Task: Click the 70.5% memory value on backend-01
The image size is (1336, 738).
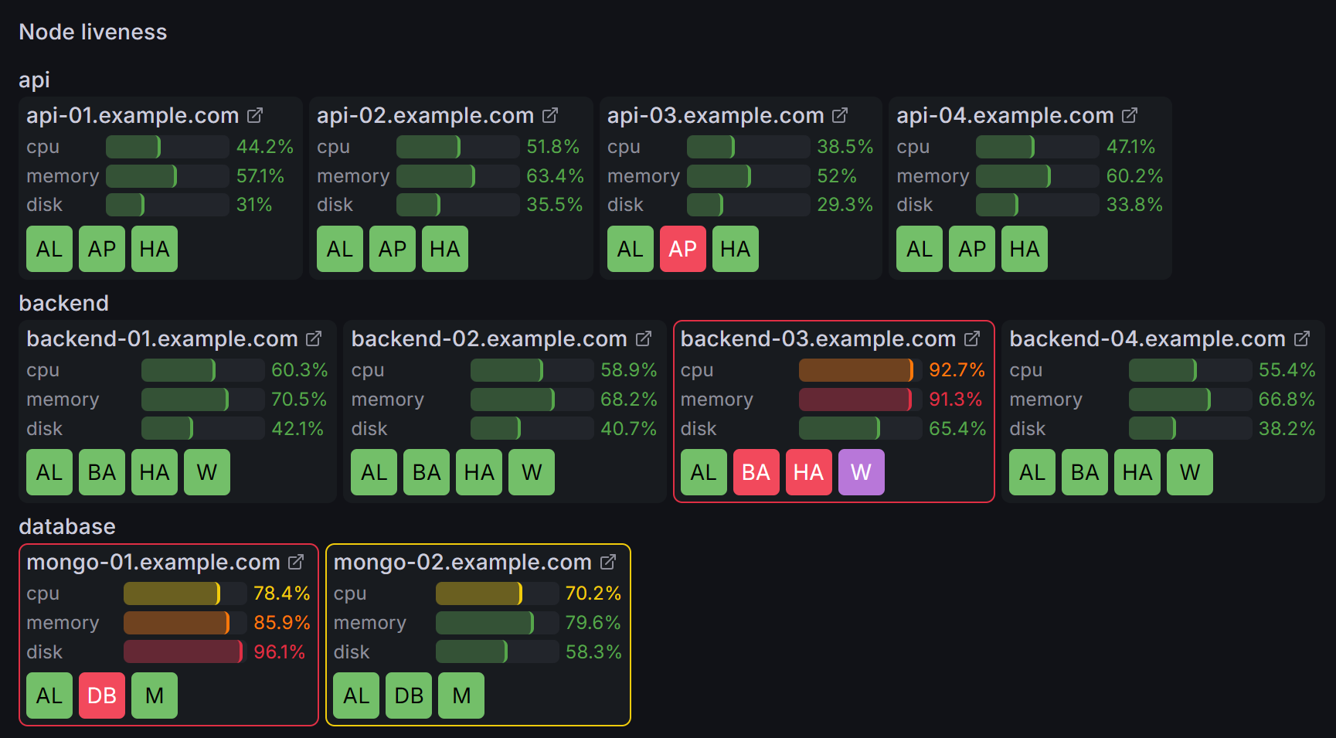Action: (x=299, y=400)
